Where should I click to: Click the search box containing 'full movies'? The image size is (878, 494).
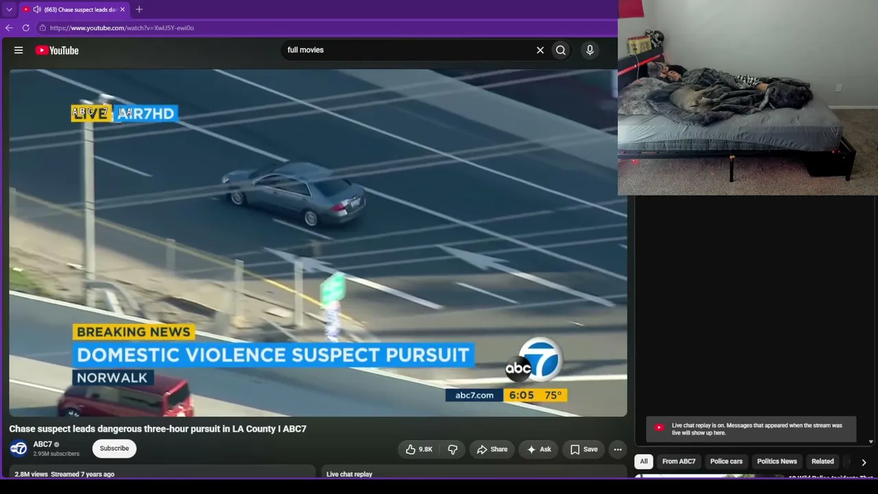(x=408, y=50)
